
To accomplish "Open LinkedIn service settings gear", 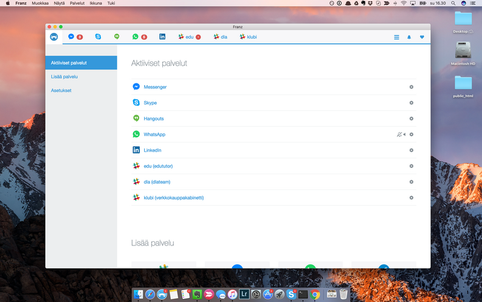I will coord(411,150).
